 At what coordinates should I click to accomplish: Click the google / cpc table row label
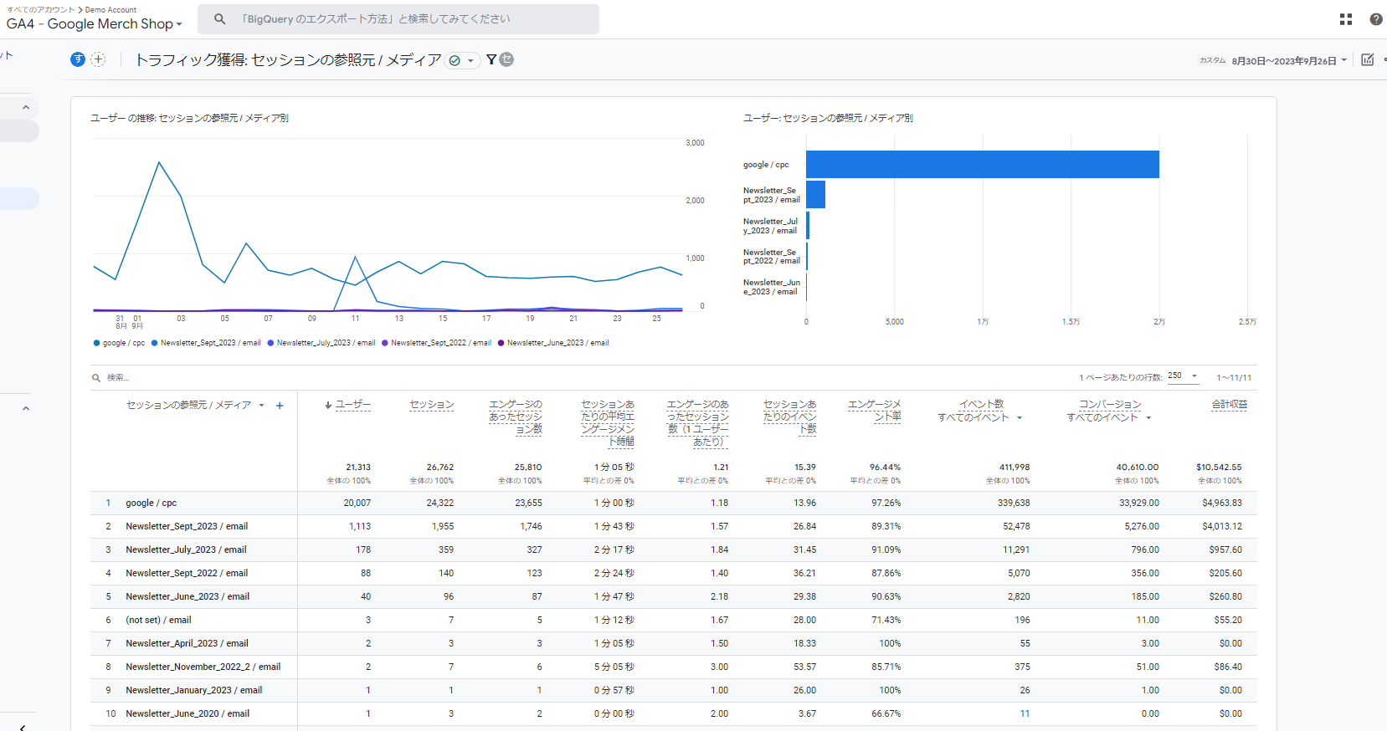[152, 504]
